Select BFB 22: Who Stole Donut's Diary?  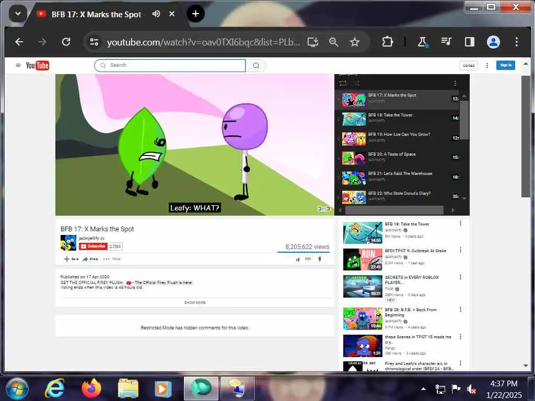coord(398,197)
